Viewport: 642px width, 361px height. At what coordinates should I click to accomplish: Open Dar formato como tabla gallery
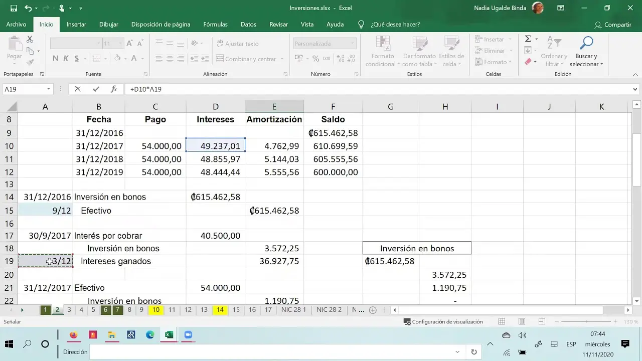pos(419,51)
